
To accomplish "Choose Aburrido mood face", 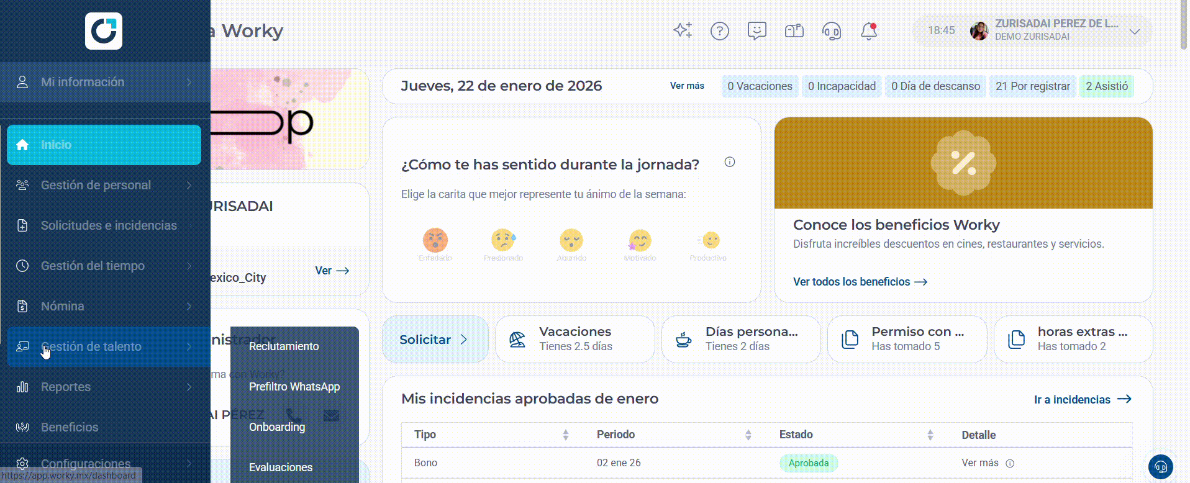I will coord(571,240).
